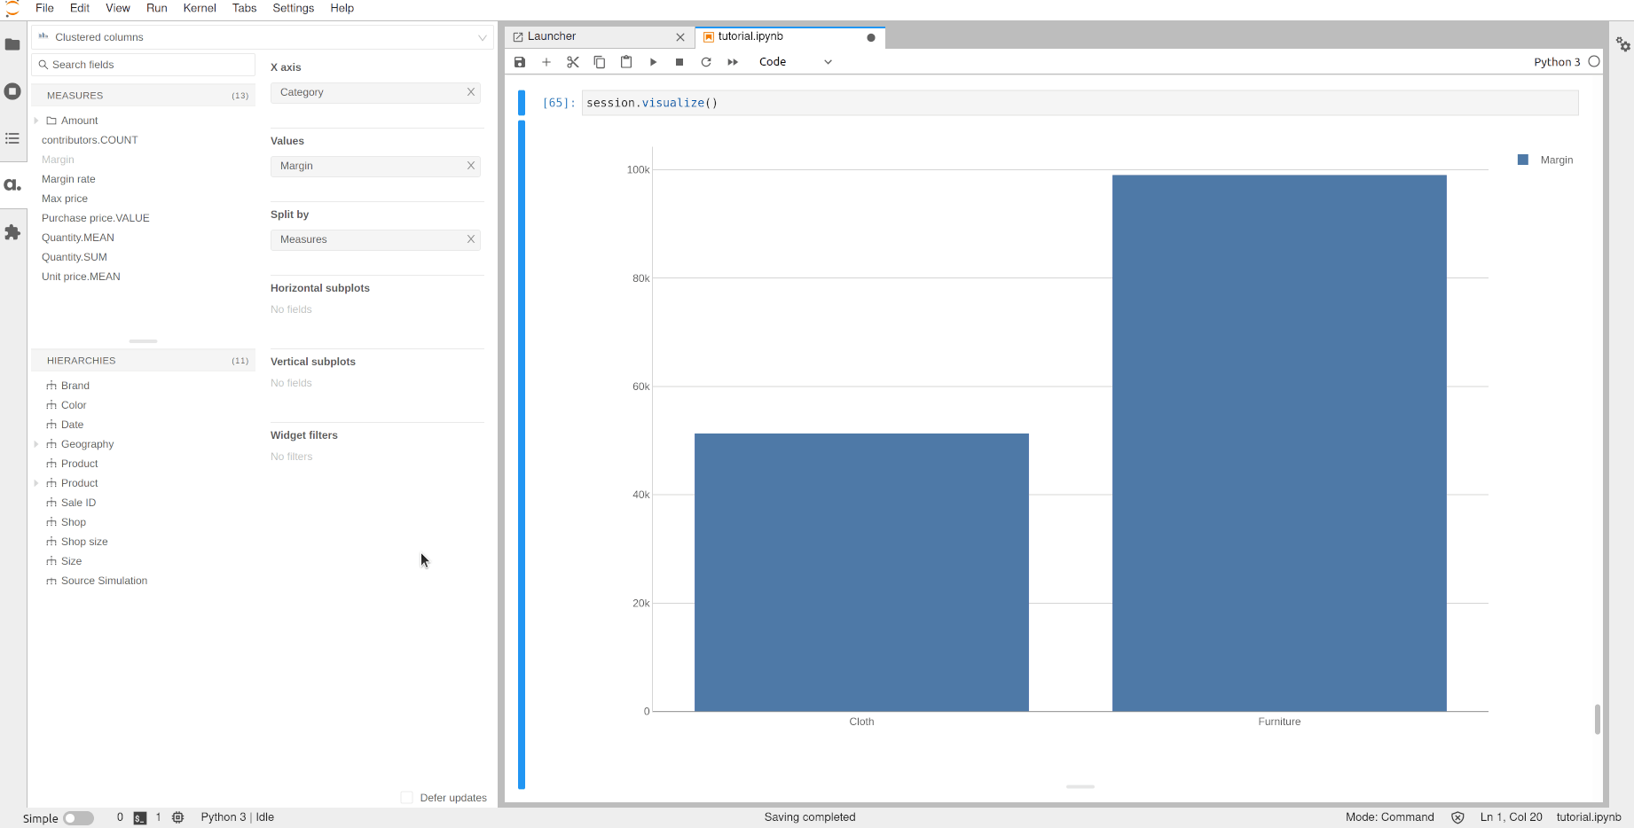Save the notebook with the disk icon
This screenshot has height=828, width=1634.
click(520, 62)
